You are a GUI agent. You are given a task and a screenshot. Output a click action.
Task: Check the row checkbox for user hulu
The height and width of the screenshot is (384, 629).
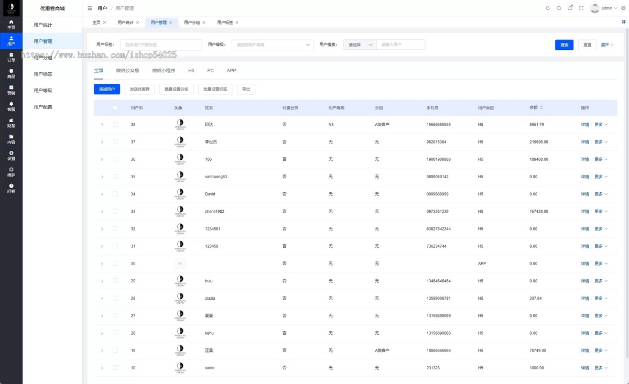[x=115, y=281]
